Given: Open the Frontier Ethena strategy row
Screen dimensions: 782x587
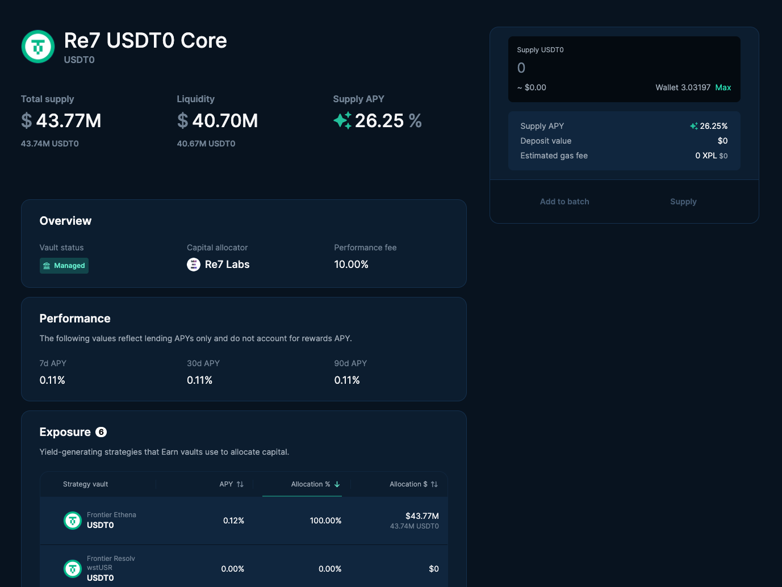Looking at the screenshot, I should 244,521.
